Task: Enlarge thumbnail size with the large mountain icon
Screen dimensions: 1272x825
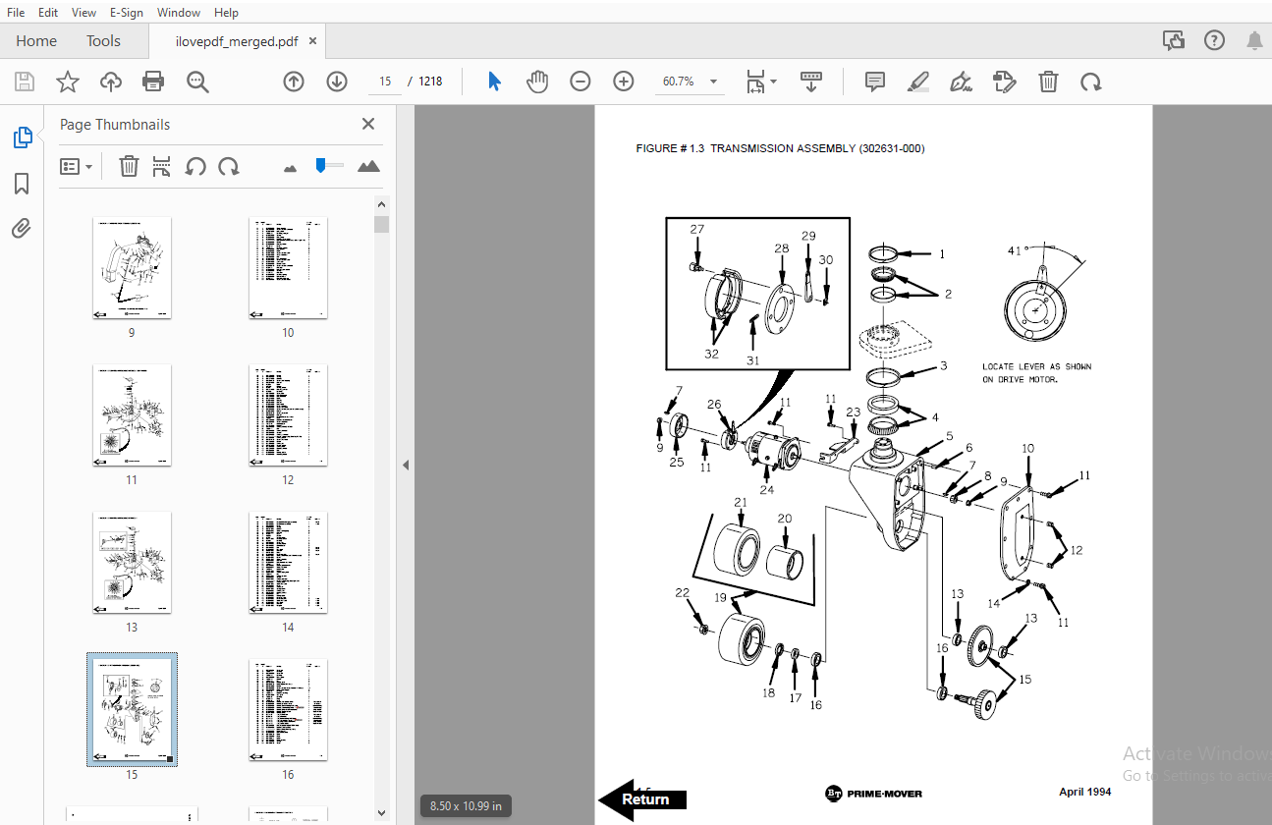Action: click(x=368, y=166)
